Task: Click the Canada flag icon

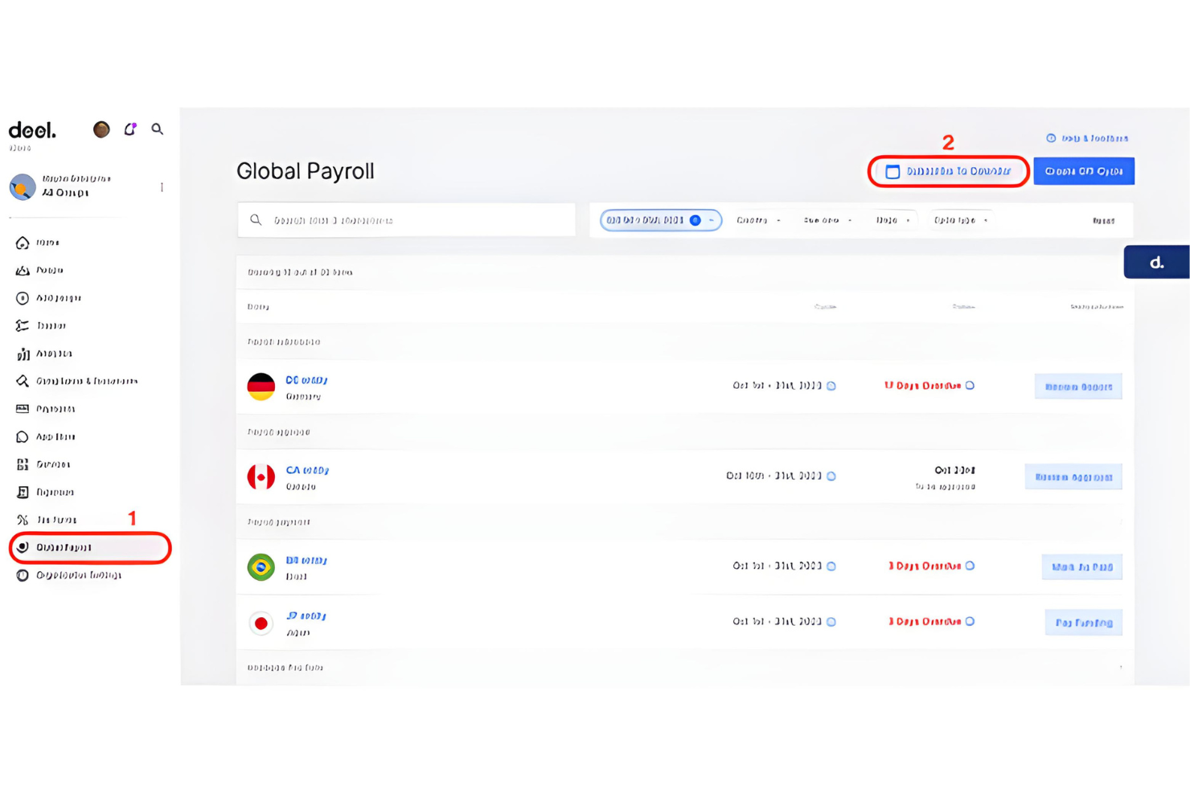Action: [261, 476]
